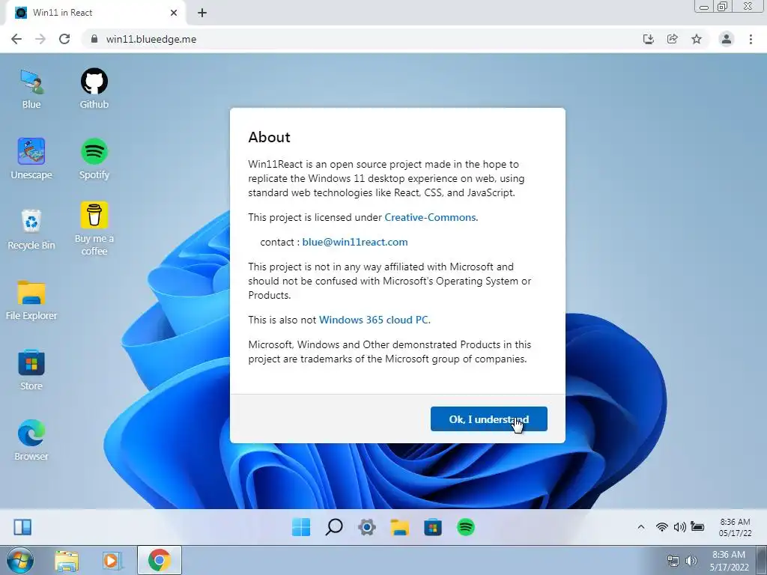Open the Win11 Start menu

click(301, 527)
